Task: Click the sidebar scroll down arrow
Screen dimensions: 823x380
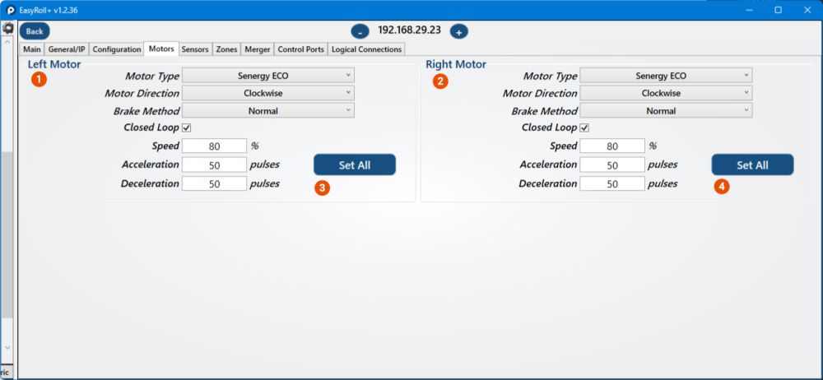Action: pos(7,347)
